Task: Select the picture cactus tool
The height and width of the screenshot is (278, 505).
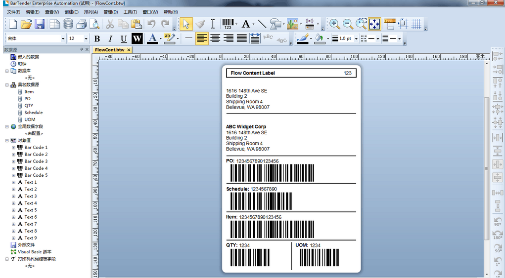Action: (292, 24)
